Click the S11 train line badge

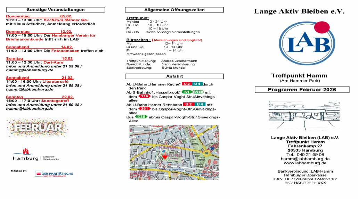point(198,92)
